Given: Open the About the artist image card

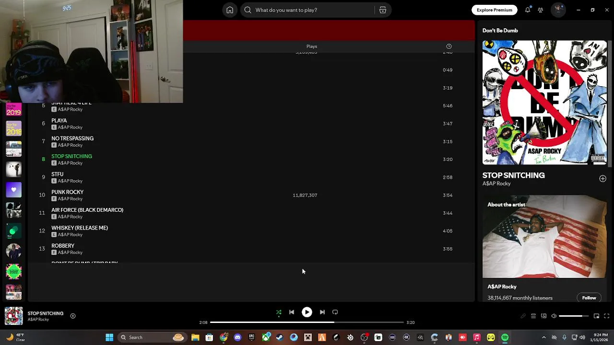Looking at the screenshot, I should pos(544,237).
